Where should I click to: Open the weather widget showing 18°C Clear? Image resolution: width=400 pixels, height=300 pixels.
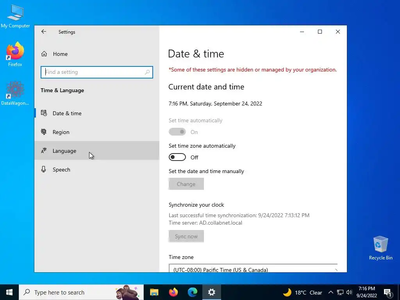click(x=303, y=292)
